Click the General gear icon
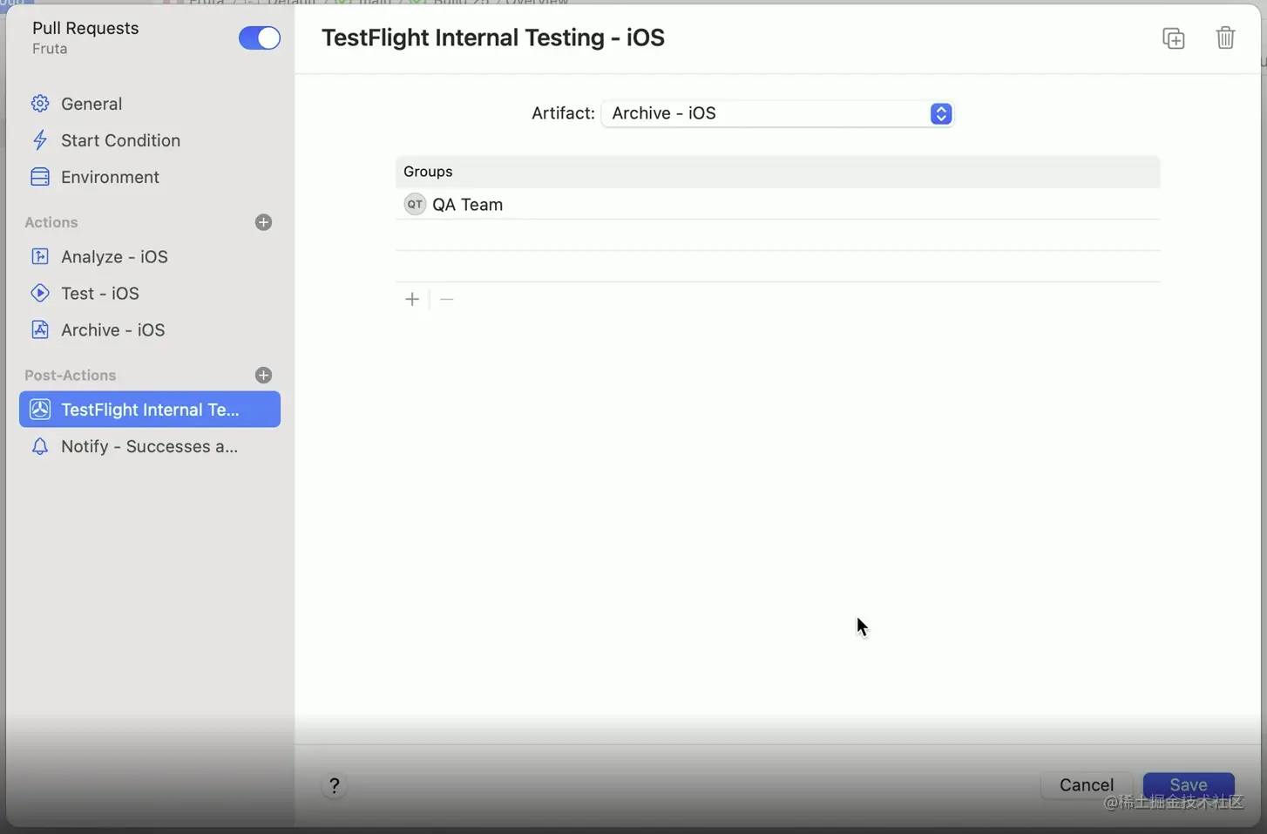Screen dimensions: 1267x834 click(x=40, y=104)
